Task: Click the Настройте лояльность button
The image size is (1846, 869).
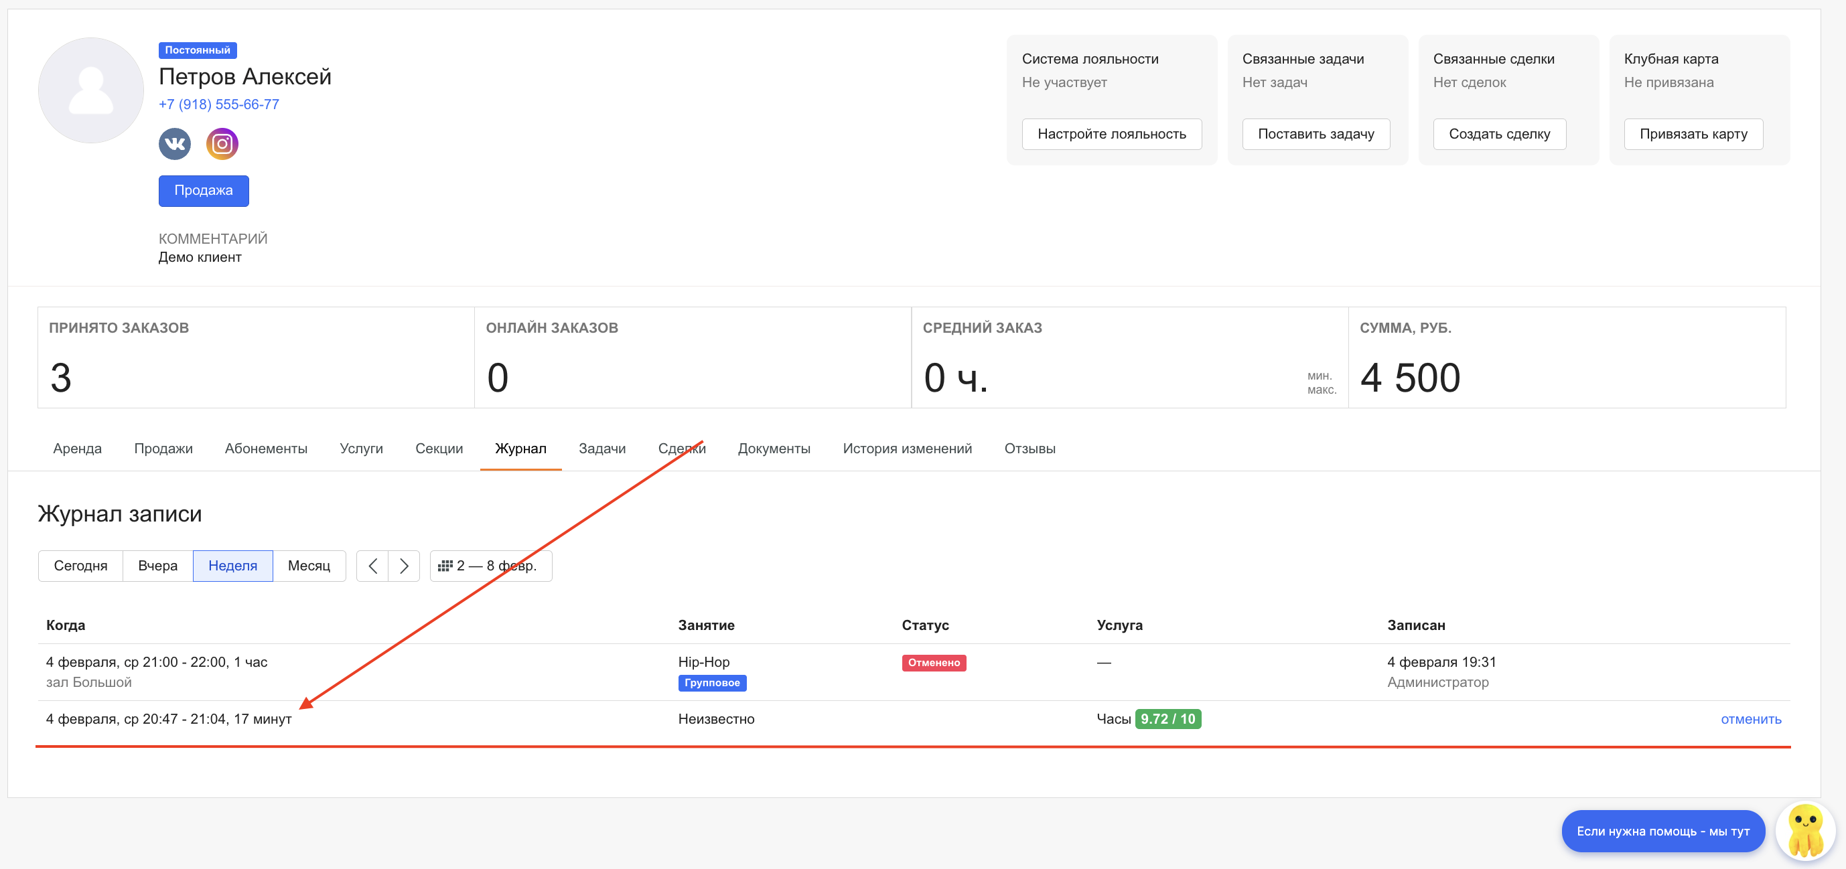Action: [x=1111, y=134]
